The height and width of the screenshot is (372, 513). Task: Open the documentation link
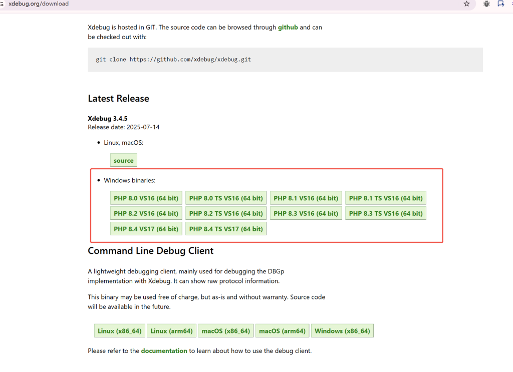(x=164, y=351)
